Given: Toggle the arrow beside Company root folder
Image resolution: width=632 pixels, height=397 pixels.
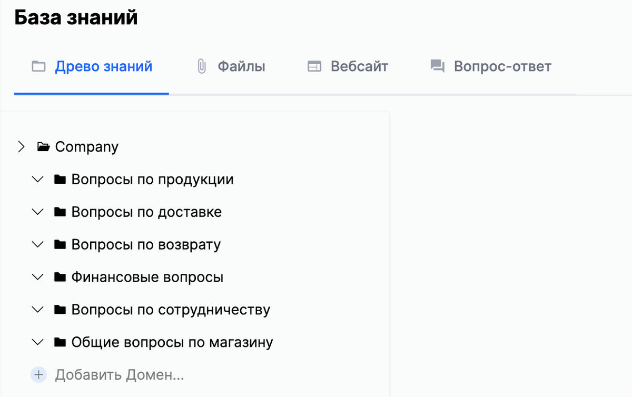Looking at the screenshot, I should point(21,147).
